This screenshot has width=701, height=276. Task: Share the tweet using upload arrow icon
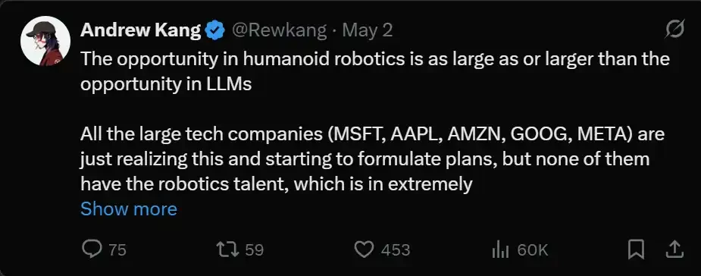(x=675, y=249)
